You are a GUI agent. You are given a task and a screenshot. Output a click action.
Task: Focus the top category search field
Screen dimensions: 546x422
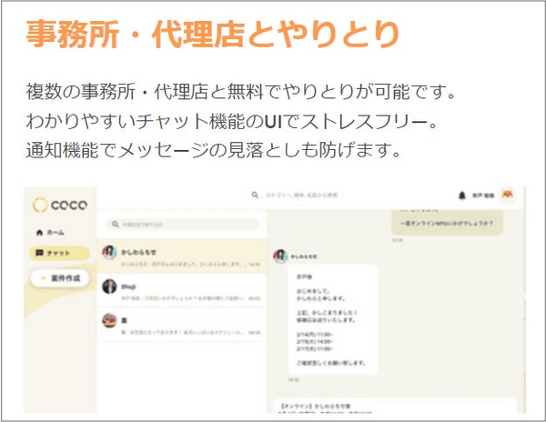(x=300, y=195)
